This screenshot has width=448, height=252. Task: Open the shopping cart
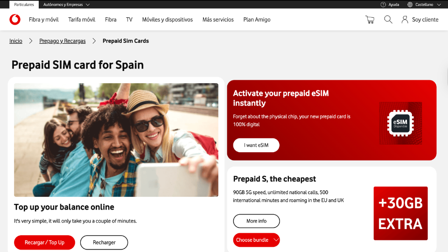pyautogui.click(x=370, y=20)
